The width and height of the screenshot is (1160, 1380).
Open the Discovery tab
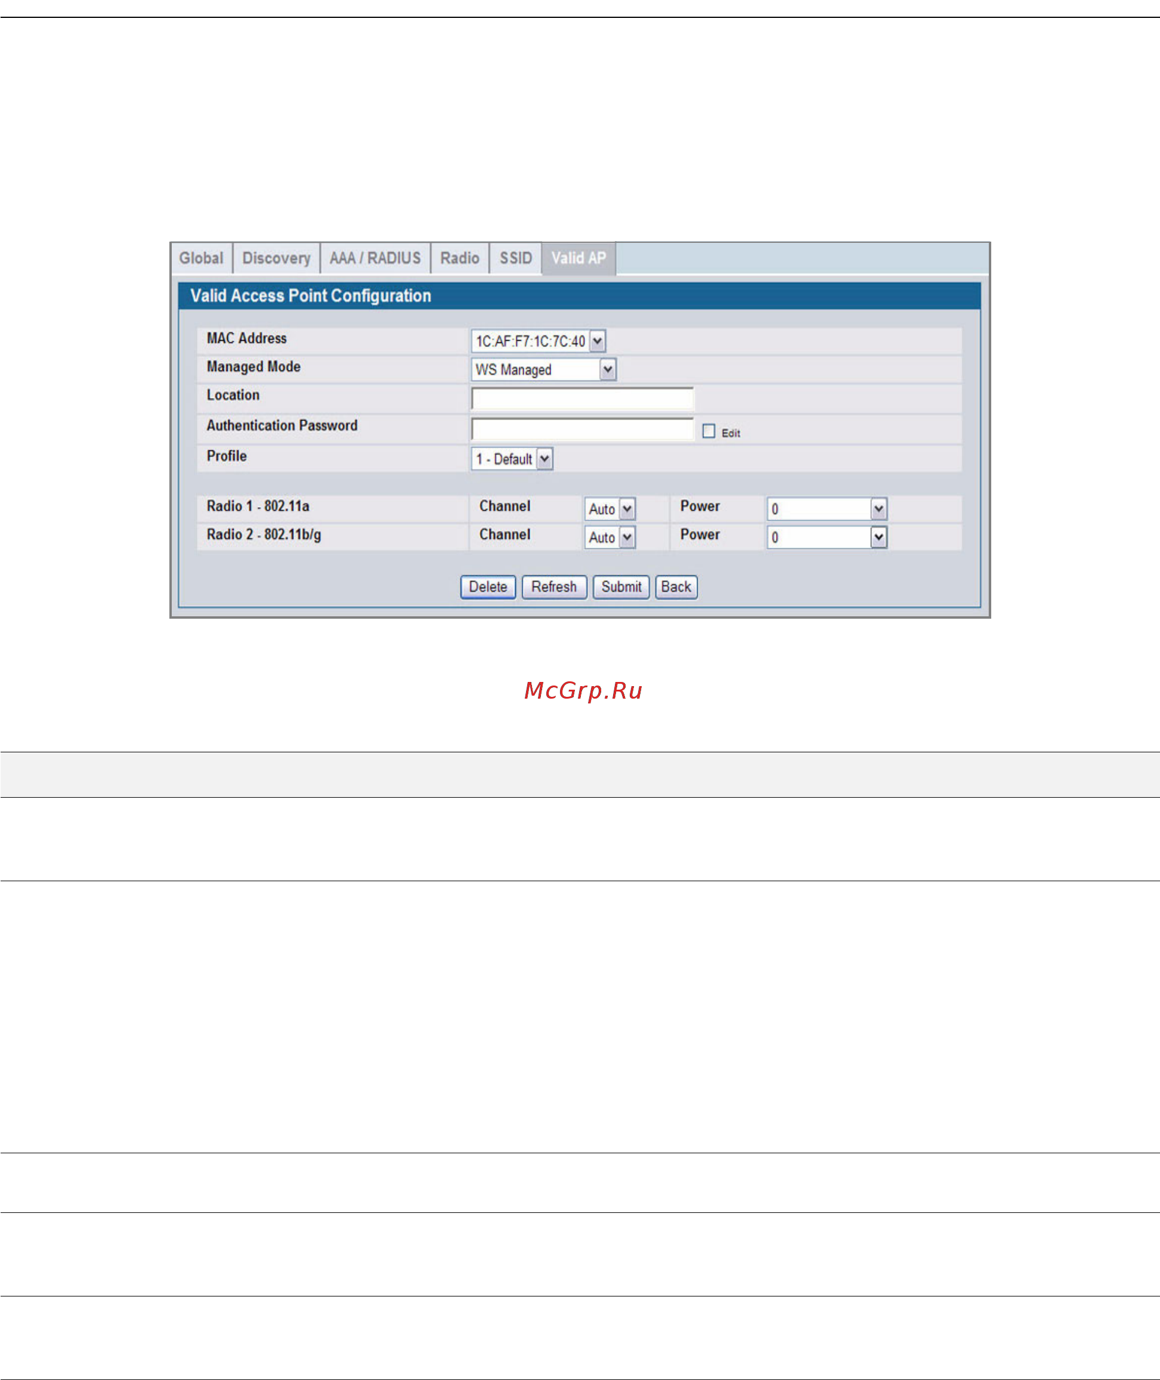click(x=276, y=258)
